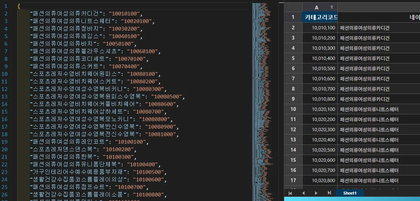Go to the previous sheet tab arrow
420x201 pixels.
(303, 193)
